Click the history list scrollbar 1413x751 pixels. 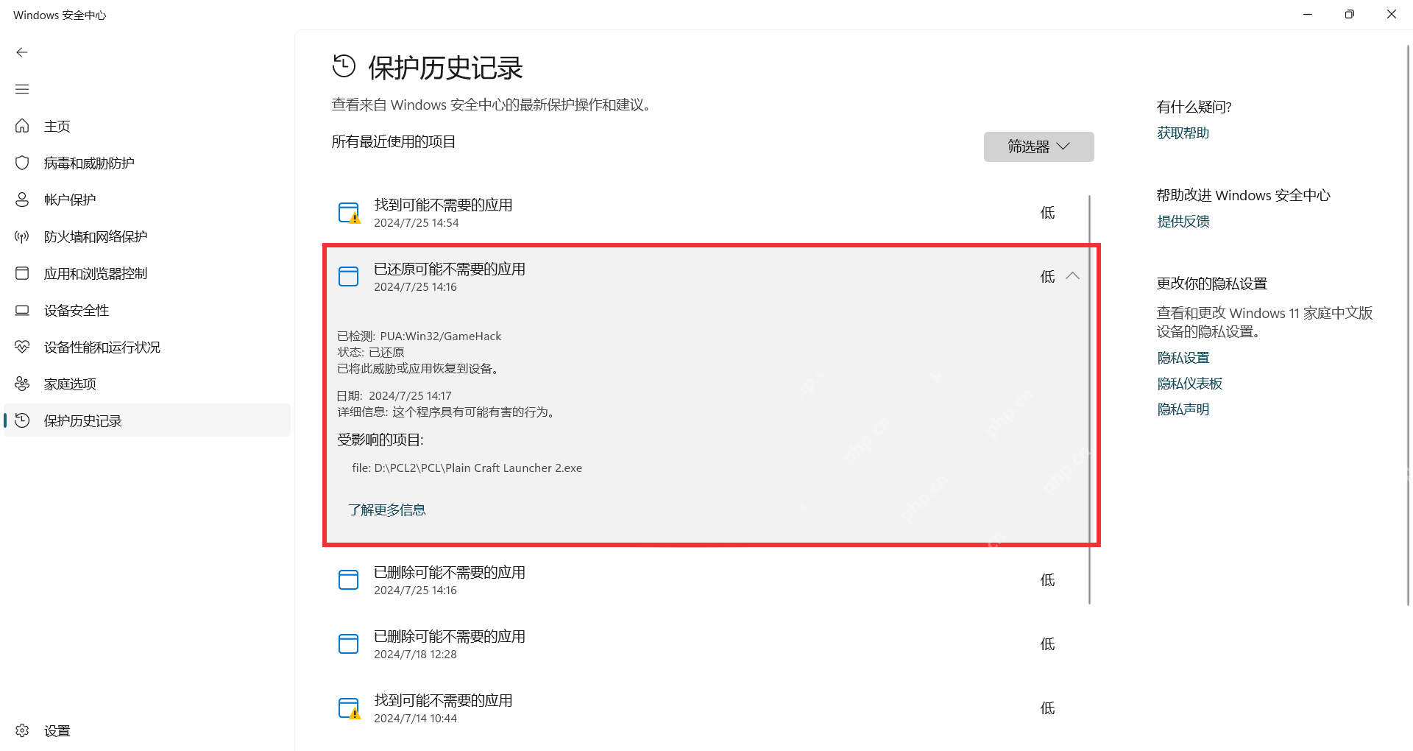click(x=1089, y=400)
